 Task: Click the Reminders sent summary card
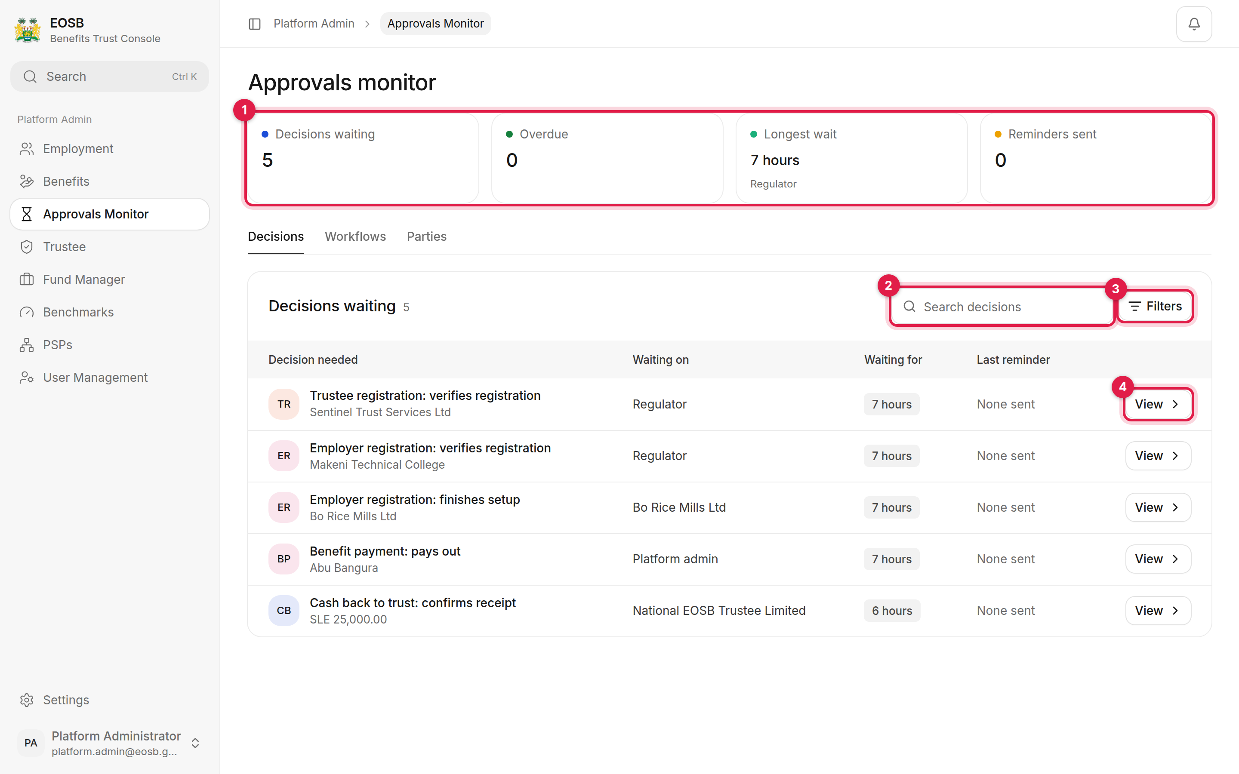1096,158
